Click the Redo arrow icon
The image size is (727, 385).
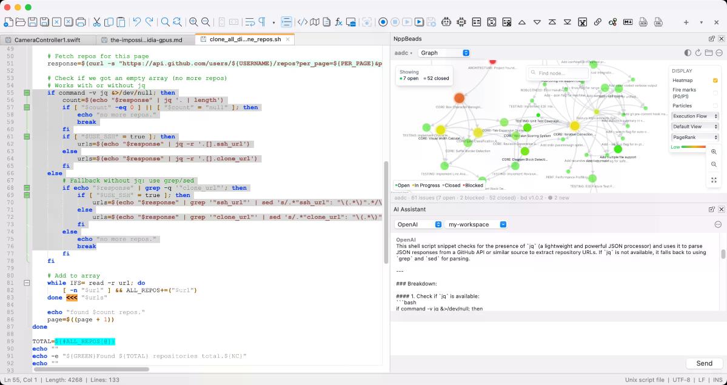point(149,22)
